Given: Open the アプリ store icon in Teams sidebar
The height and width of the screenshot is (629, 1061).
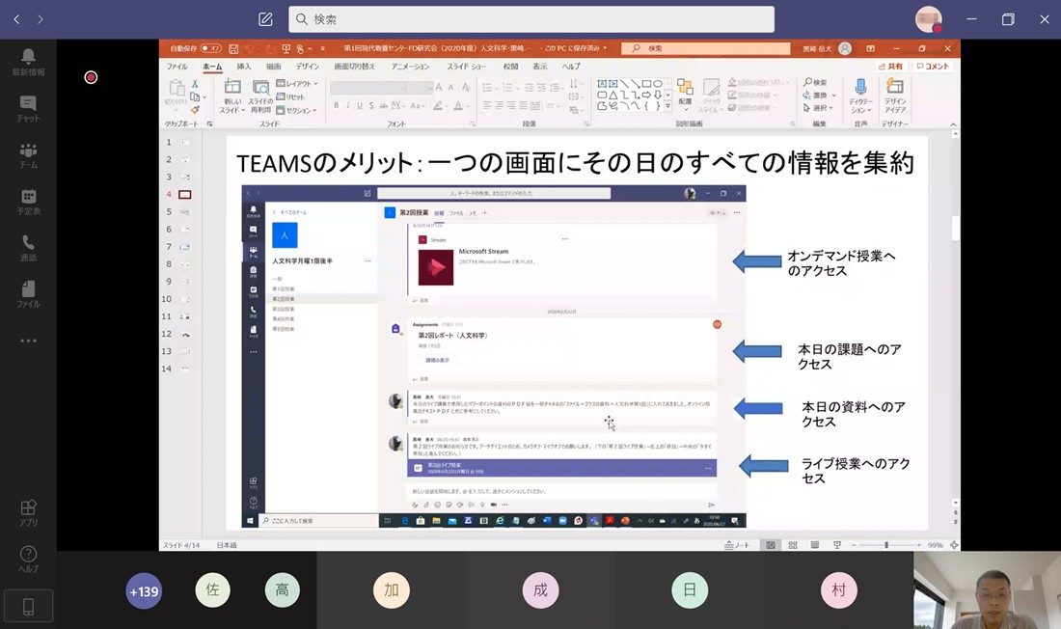Looking at the screenshot, I should pos(28,512).
